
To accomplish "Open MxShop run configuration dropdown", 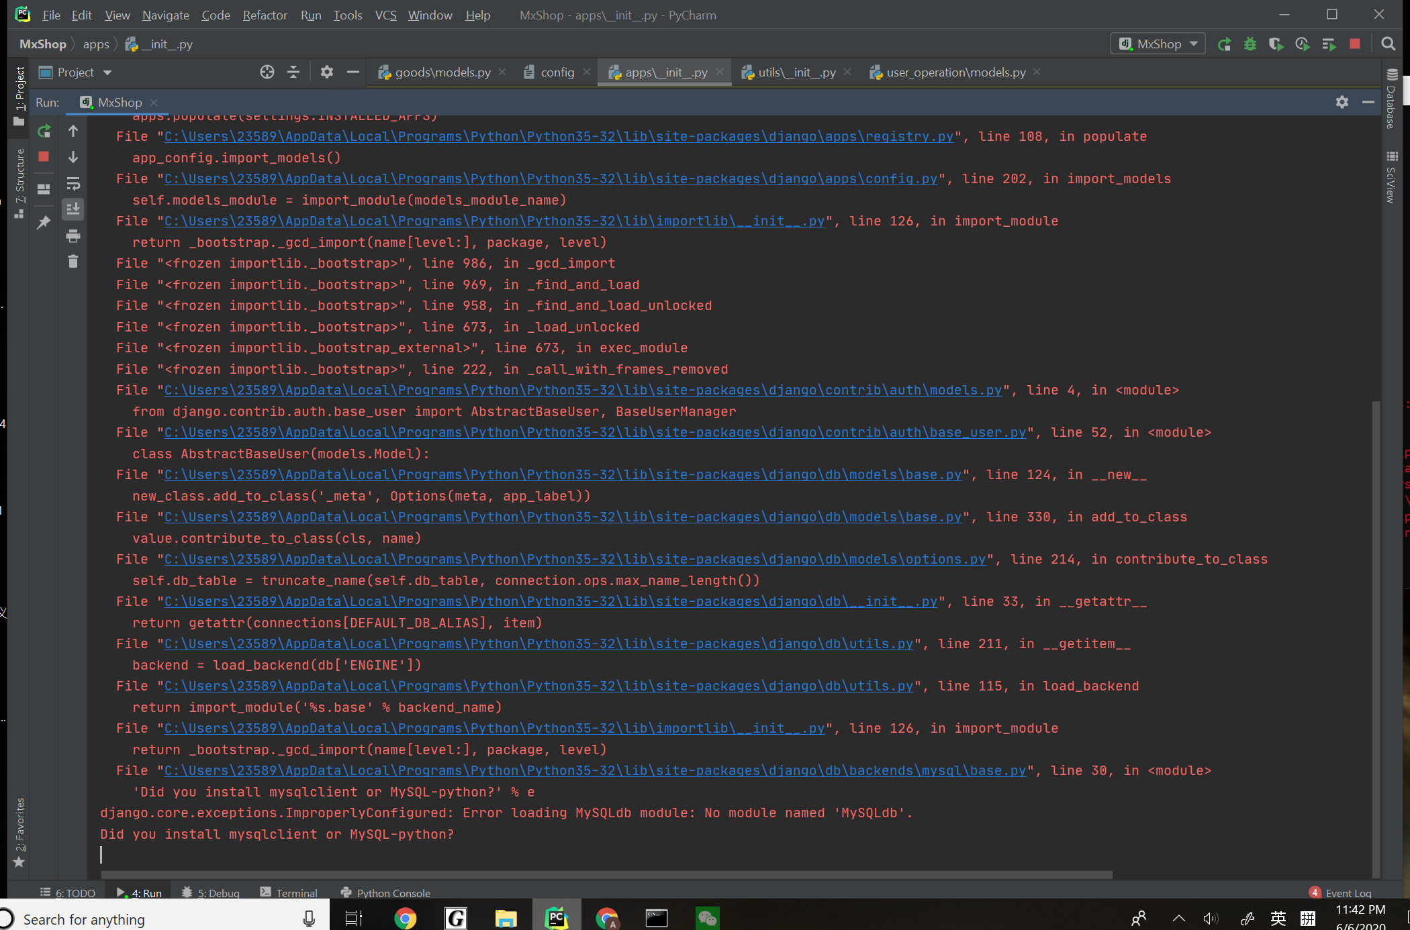I will [x=1158, y=44].
